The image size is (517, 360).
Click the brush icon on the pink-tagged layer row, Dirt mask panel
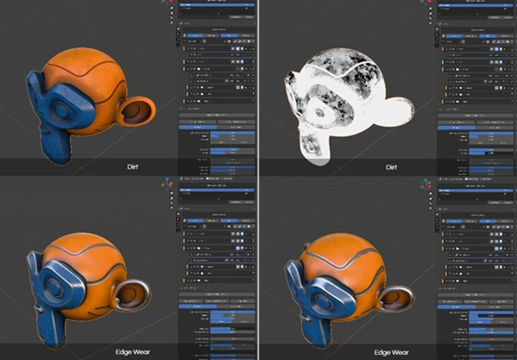pyautogui.click(x=492, y=48)
